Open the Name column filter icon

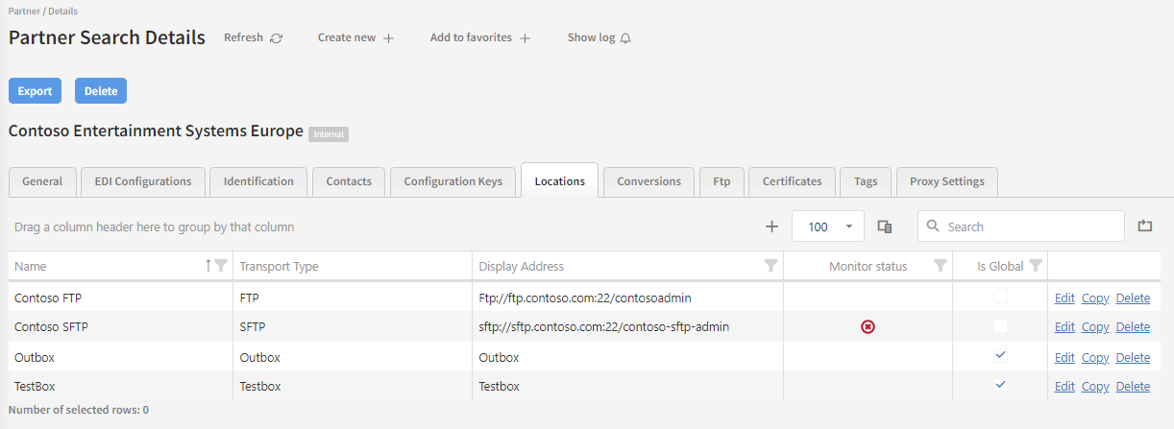click(x=221, y=266)
